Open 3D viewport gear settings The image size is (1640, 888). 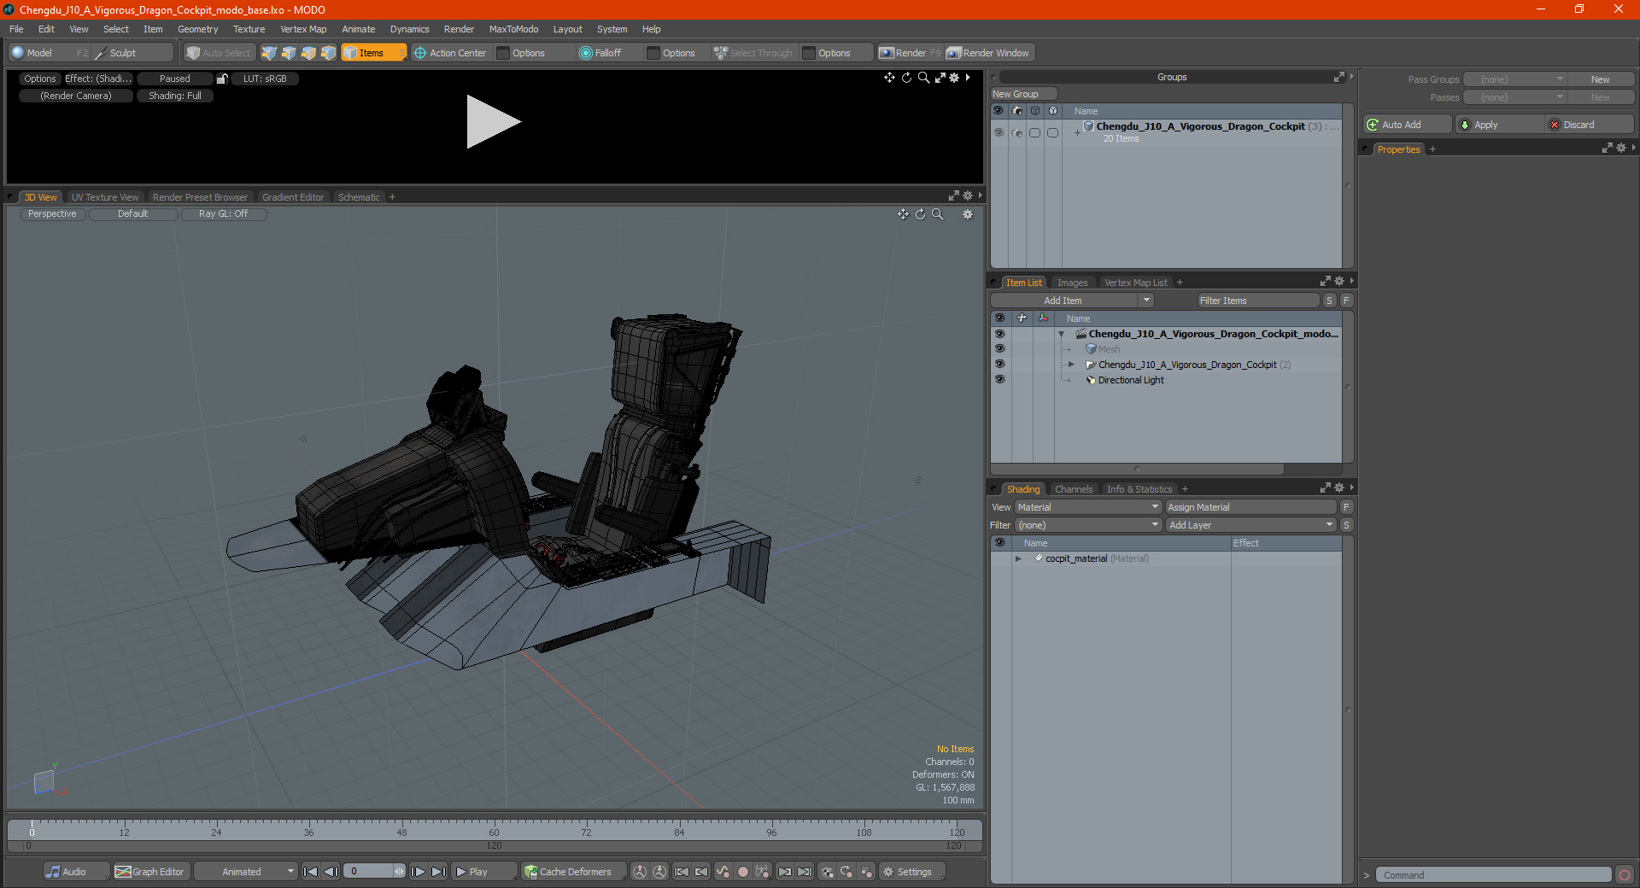[968, 214]
